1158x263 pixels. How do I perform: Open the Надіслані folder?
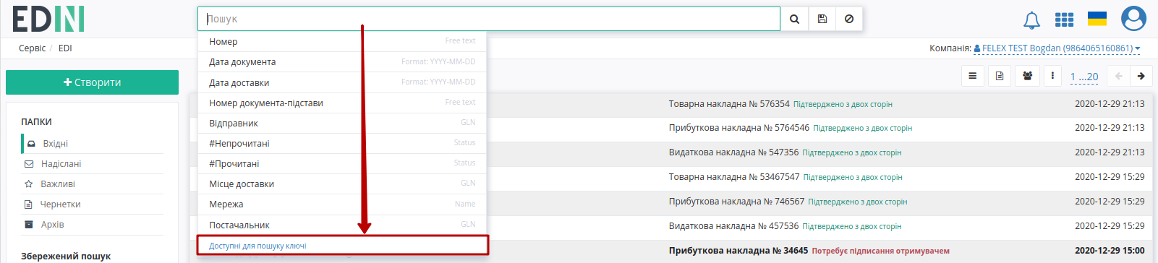[x=61, y=164]
